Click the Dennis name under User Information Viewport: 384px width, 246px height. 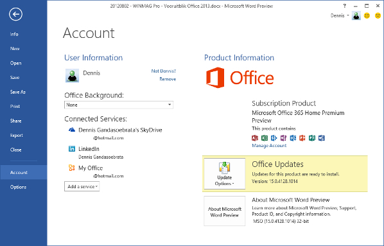coord(92,73)
